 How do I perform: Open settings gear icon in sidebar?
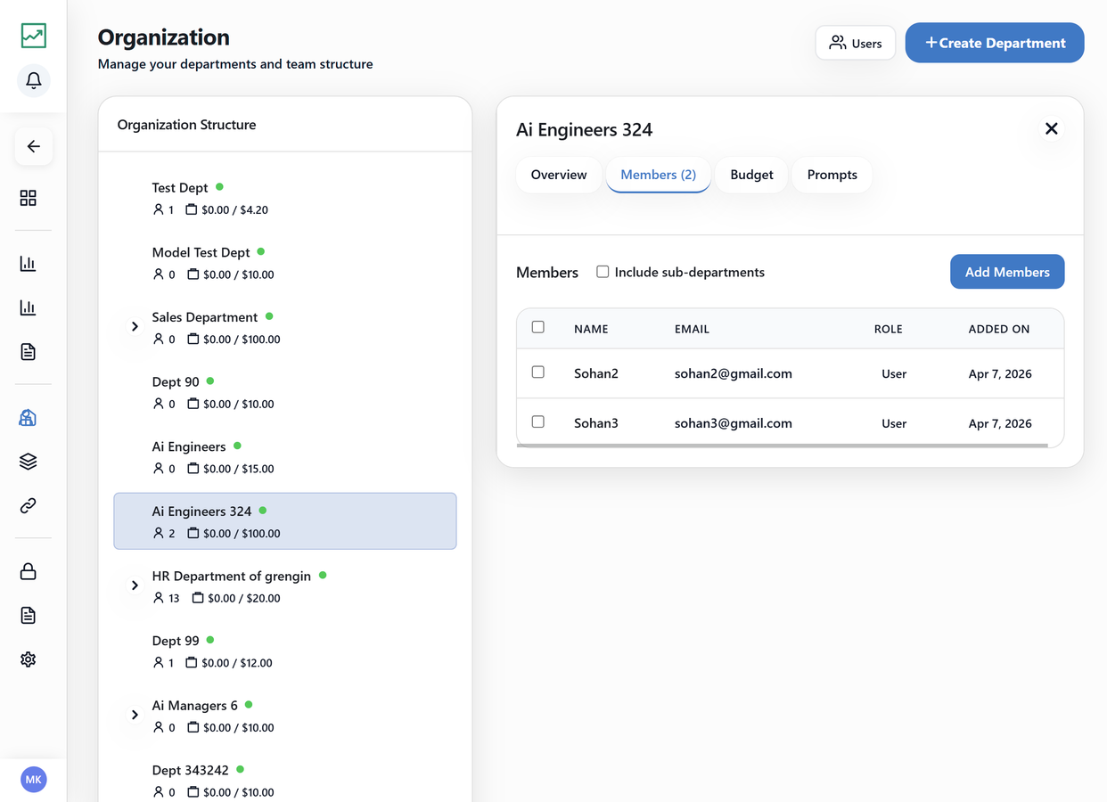click(29, 659)
